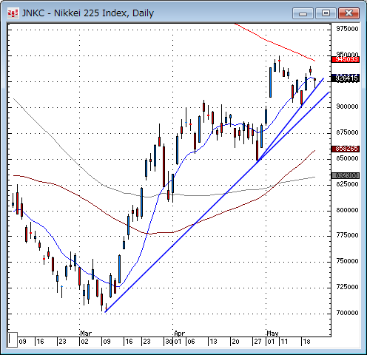The height and width of the screenshot is (355, 367).
Task: Select the dark red 858265 value tag
Action: pyautogui.click(x=346, y=149)
